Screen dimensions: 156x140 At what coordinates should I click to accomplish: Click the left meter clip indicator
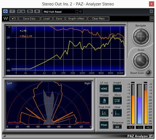(133, 83)
